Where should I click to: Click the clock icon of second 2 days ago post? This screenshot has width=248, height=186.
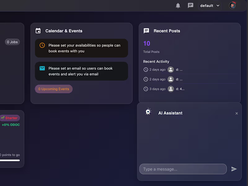point(146,79)
